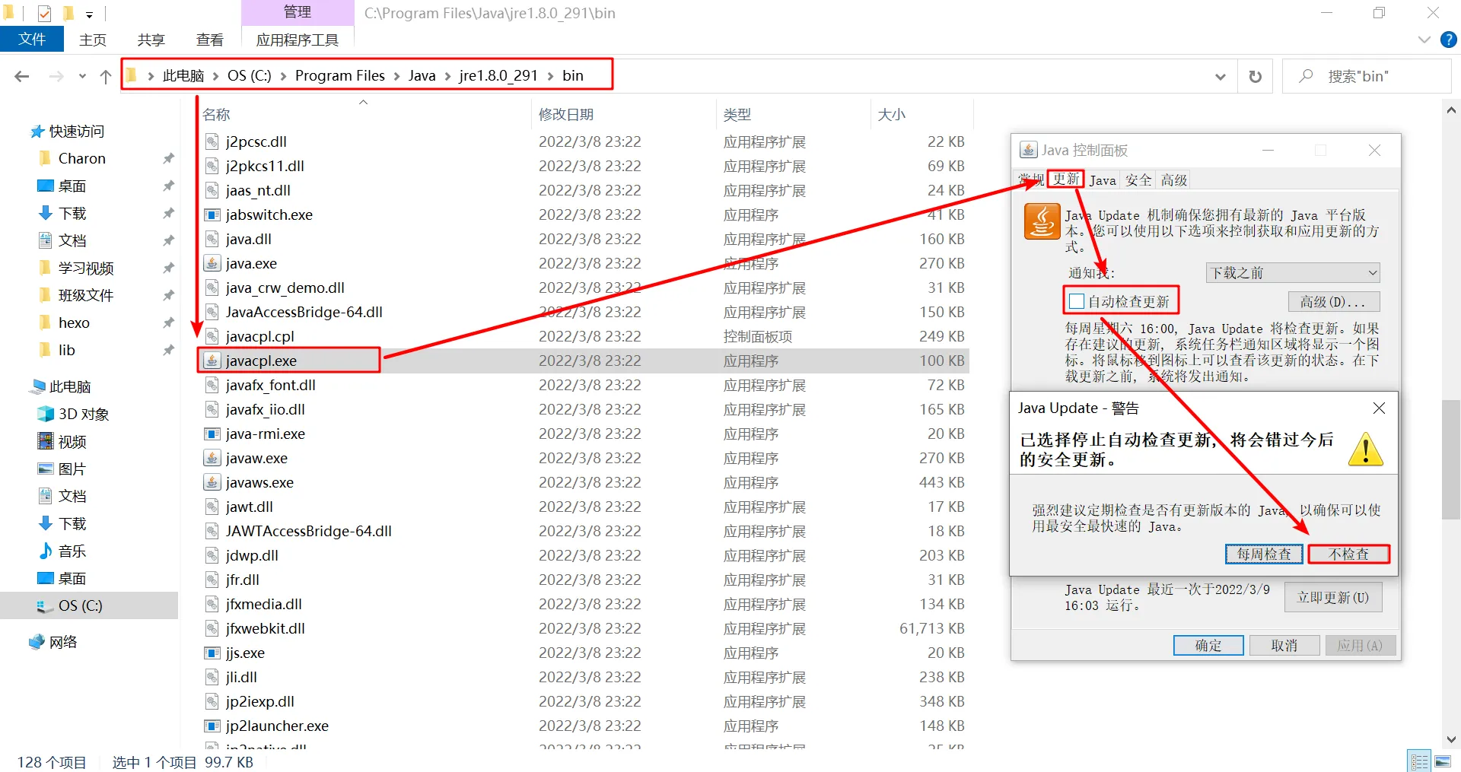Open the Customize Quick Access Toolbar dropdown
Viewport: 1461px width, 772px height.
coord(89,14)
